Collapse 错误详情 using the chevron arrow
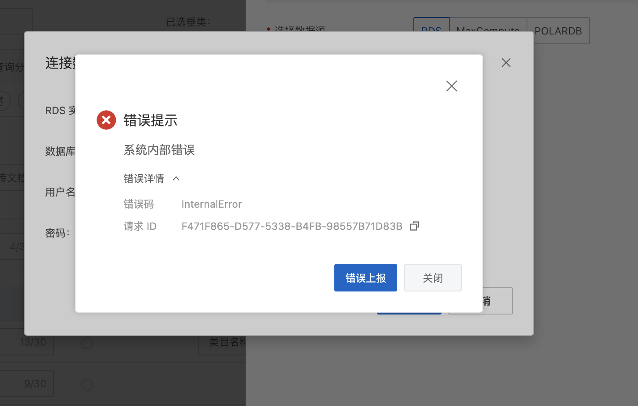This screenshot has width=638, height=406. [x=176, y=179]
